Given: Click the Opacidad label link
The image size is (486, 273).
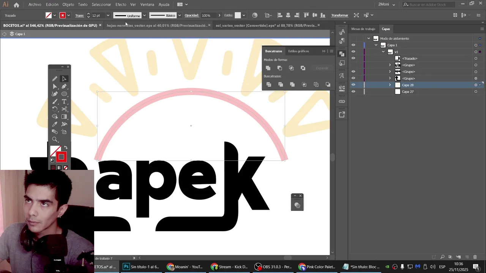Looking at the screenshot, I should pos(192,15).
